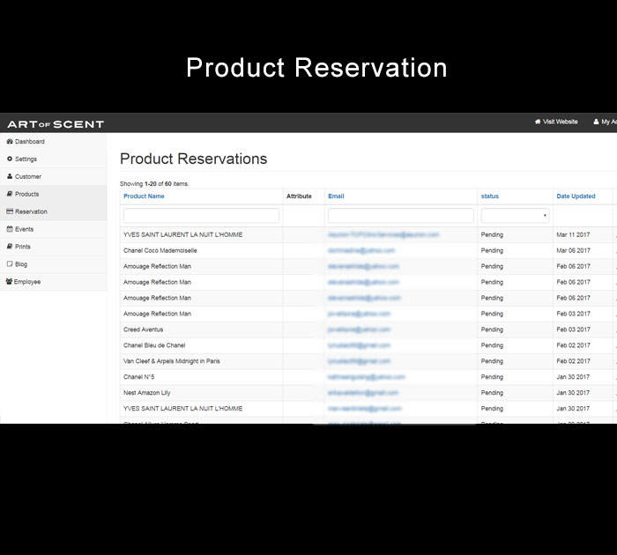Open the Settings menu item

[x=54, y=159]
